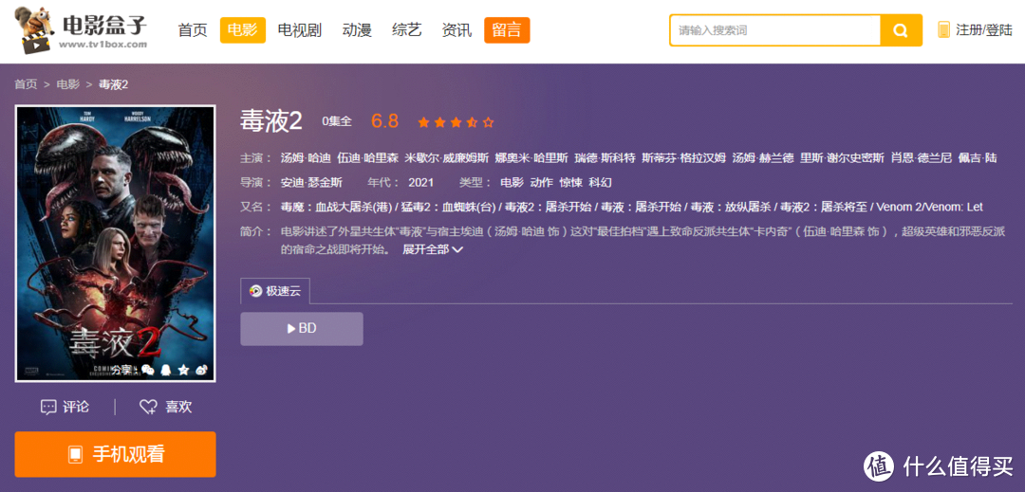Click the 评论 text label

76,408
